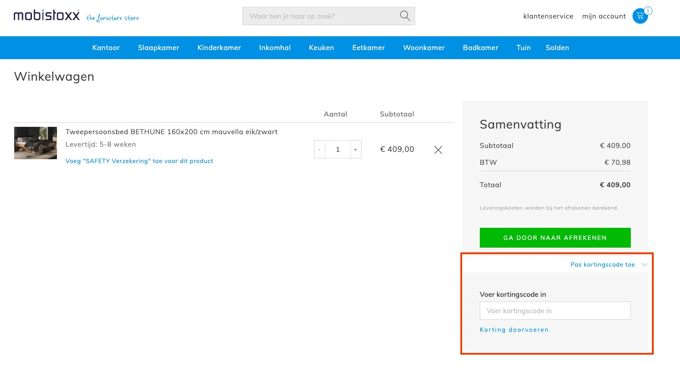Image resolution: width=680 pixels, height=365 pixels.
Task: Click the mobistoxx logo
Action: point(47,16)
